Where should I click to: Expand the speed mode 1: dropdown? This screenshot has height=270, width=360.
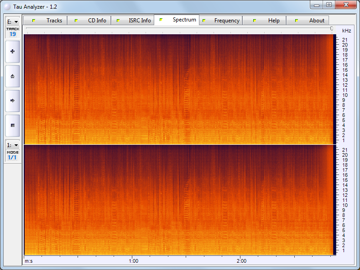pos(12,145)
